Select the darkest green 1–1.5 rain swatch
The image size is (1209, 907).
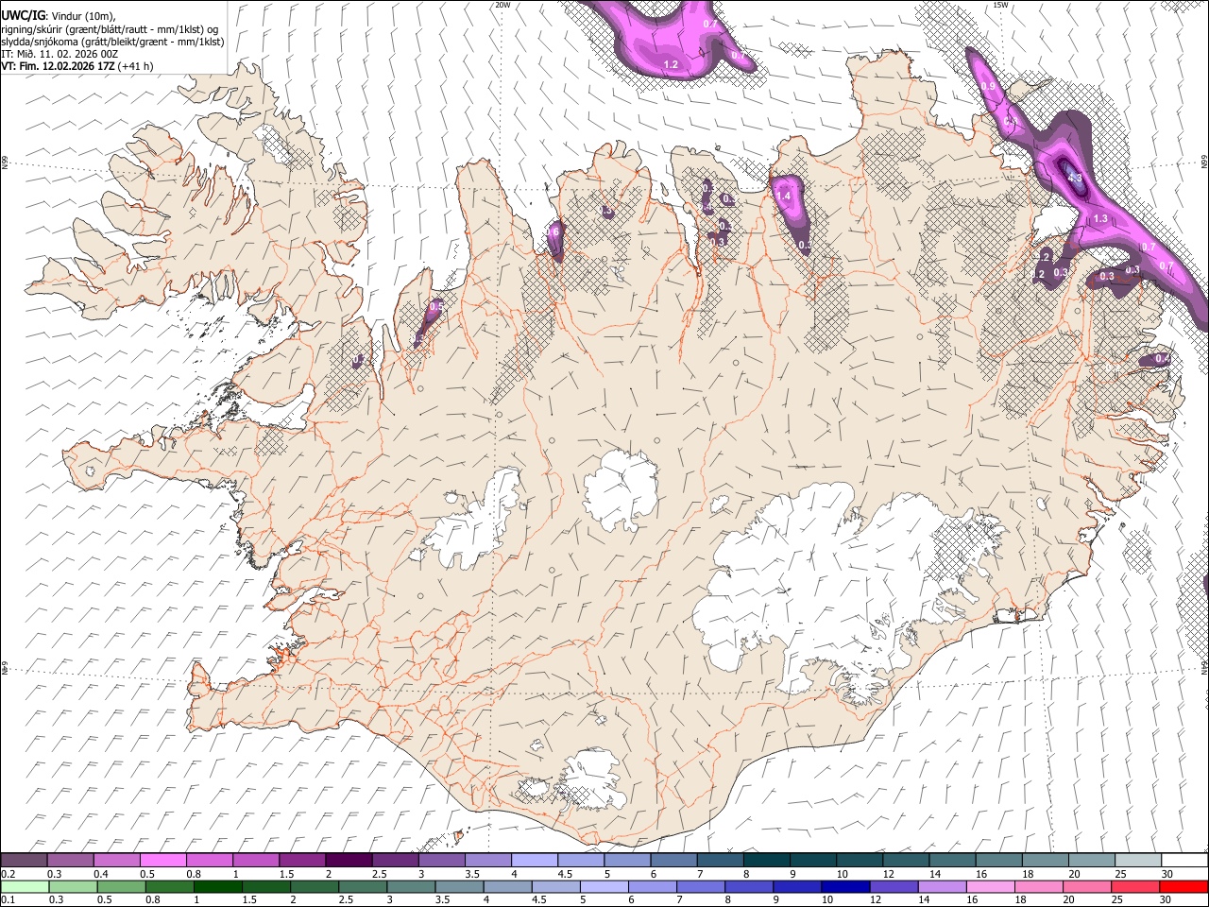click(x=216, y=886)
